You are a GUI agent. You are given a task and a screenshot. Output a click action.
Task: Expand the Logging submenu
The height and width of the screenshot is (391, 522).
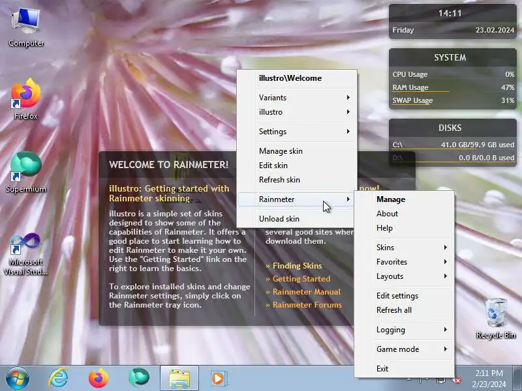pyautogui.click(x=404, y=330)
